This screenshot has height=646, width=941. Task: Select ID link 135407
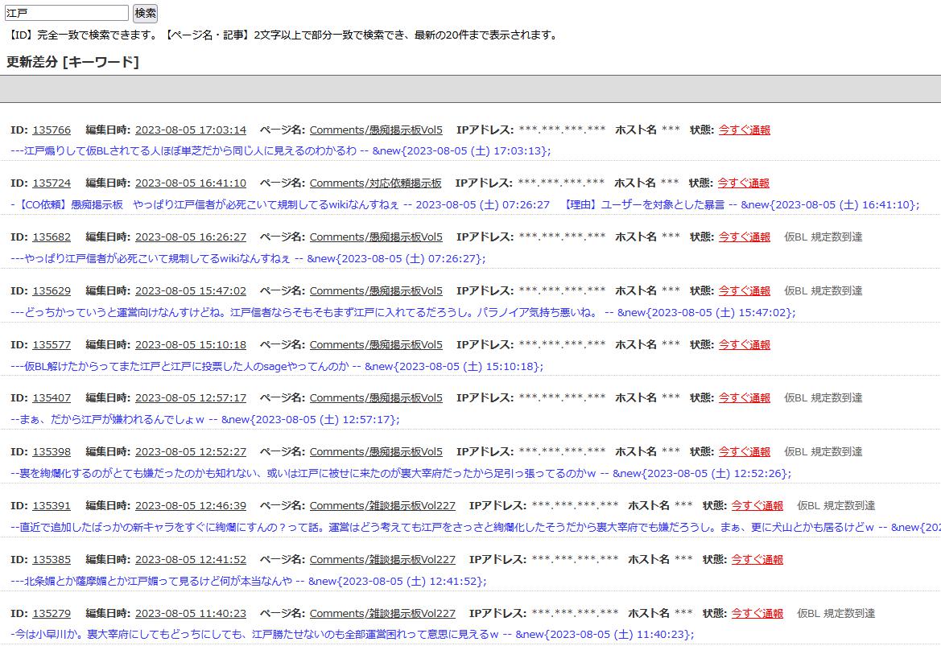point(52,398)
